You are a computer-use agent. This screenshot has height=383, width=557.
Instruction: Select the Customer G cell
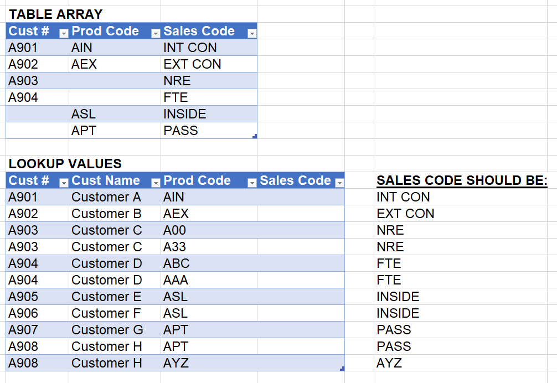[x=115, y=330]
